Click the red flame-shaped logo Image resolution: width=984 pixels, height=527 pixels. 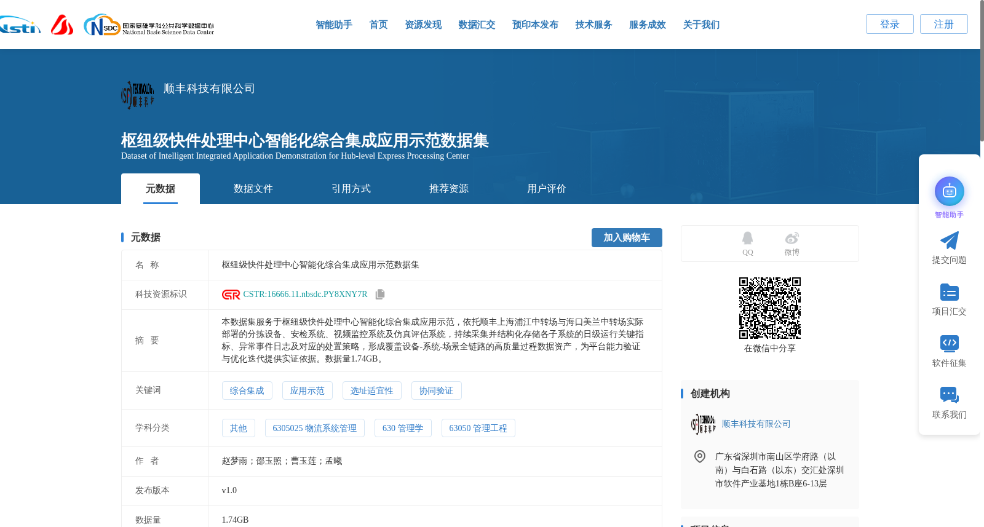[61, 25]
